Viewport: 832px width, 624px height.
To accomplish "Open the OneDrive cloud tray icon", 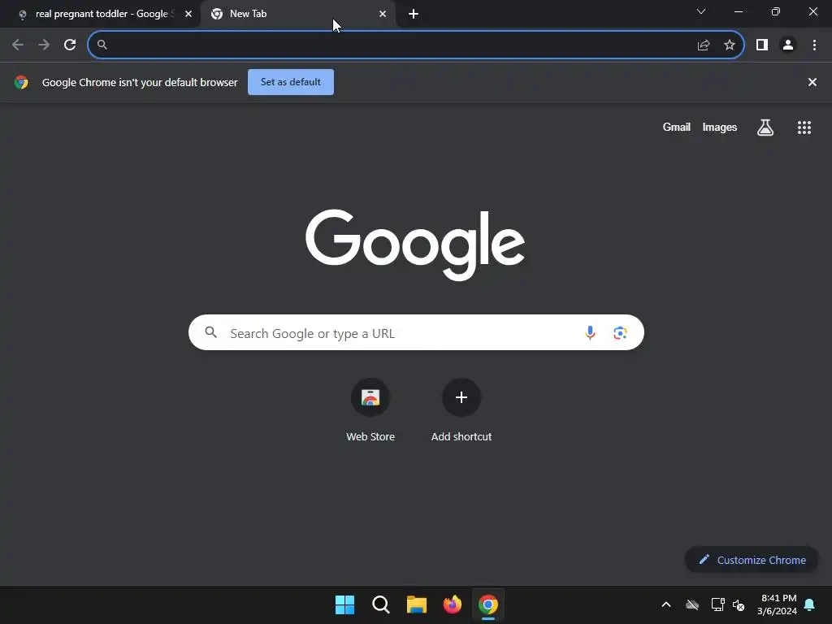I will click(692, 604).
